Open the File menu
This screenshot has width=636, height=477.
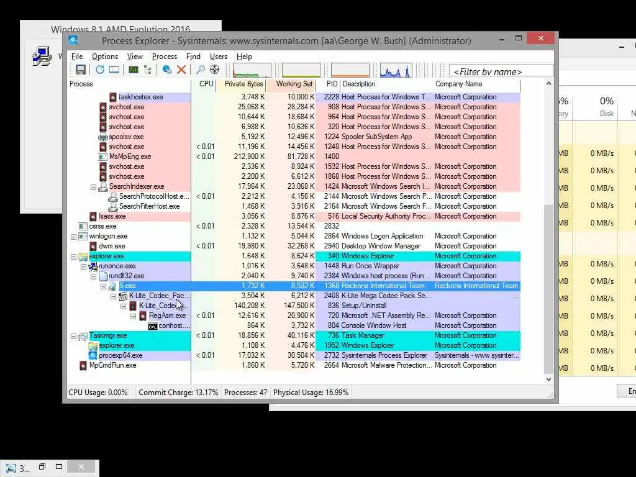point(76,57)
